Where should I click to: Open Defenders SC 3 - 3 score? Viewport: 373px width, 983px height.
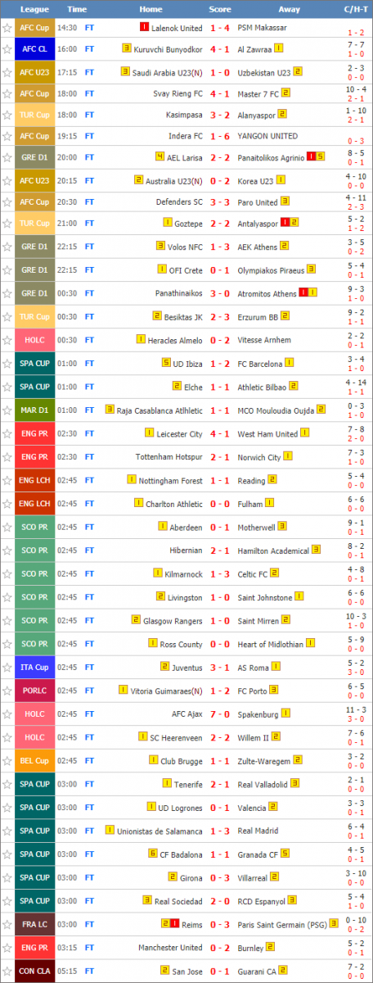[x=220, y=202]
